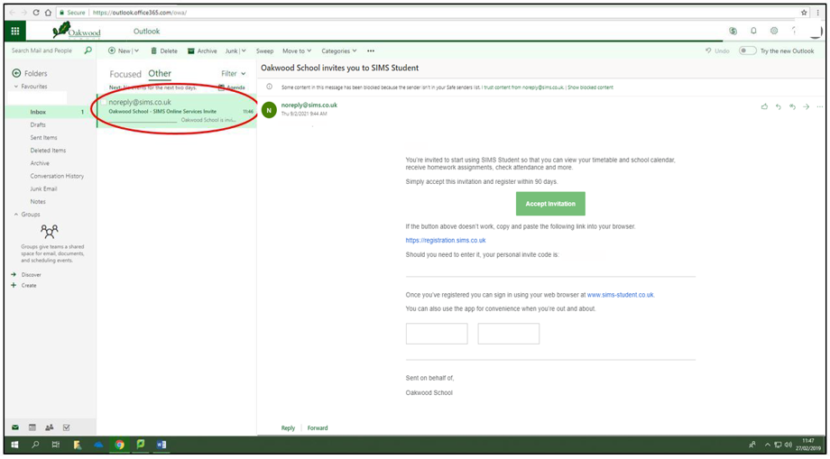Collapse the Folders pane back arrow
The width and height of the screenshot is (830, 459).
(16, 74)
